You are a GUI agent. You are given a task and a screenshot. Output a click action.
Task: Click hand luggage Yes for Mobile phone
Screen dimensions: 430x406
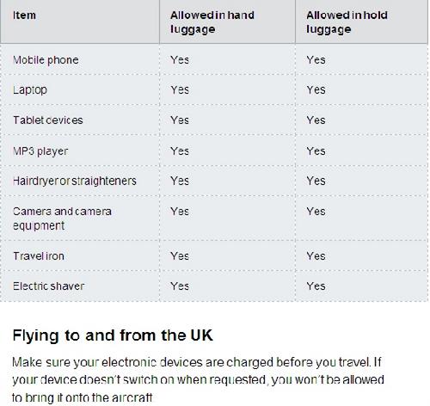[x=180, y=60]
